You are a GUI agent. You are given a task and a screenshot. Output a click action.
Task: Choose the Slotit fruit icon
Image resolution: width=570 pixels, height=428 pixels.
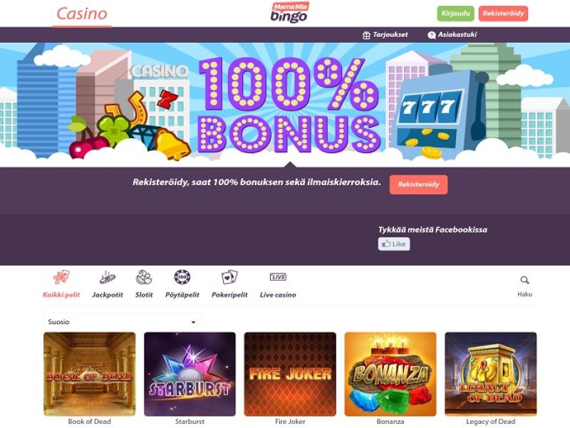click(x=144, y=277)
